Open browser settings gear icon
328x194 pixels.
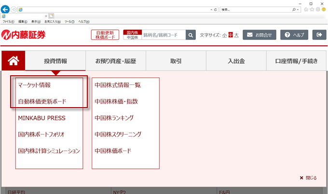tap(318, 10)
